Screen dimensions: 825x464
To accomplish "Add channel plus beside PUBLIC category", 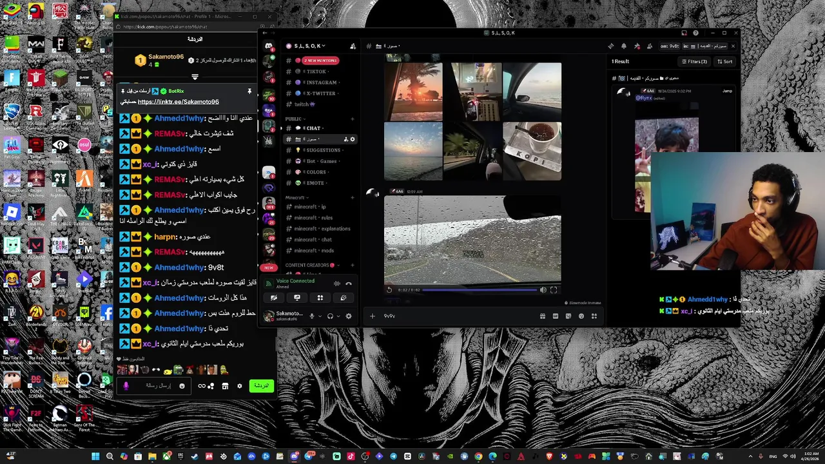I will click(x=352, y=119).
